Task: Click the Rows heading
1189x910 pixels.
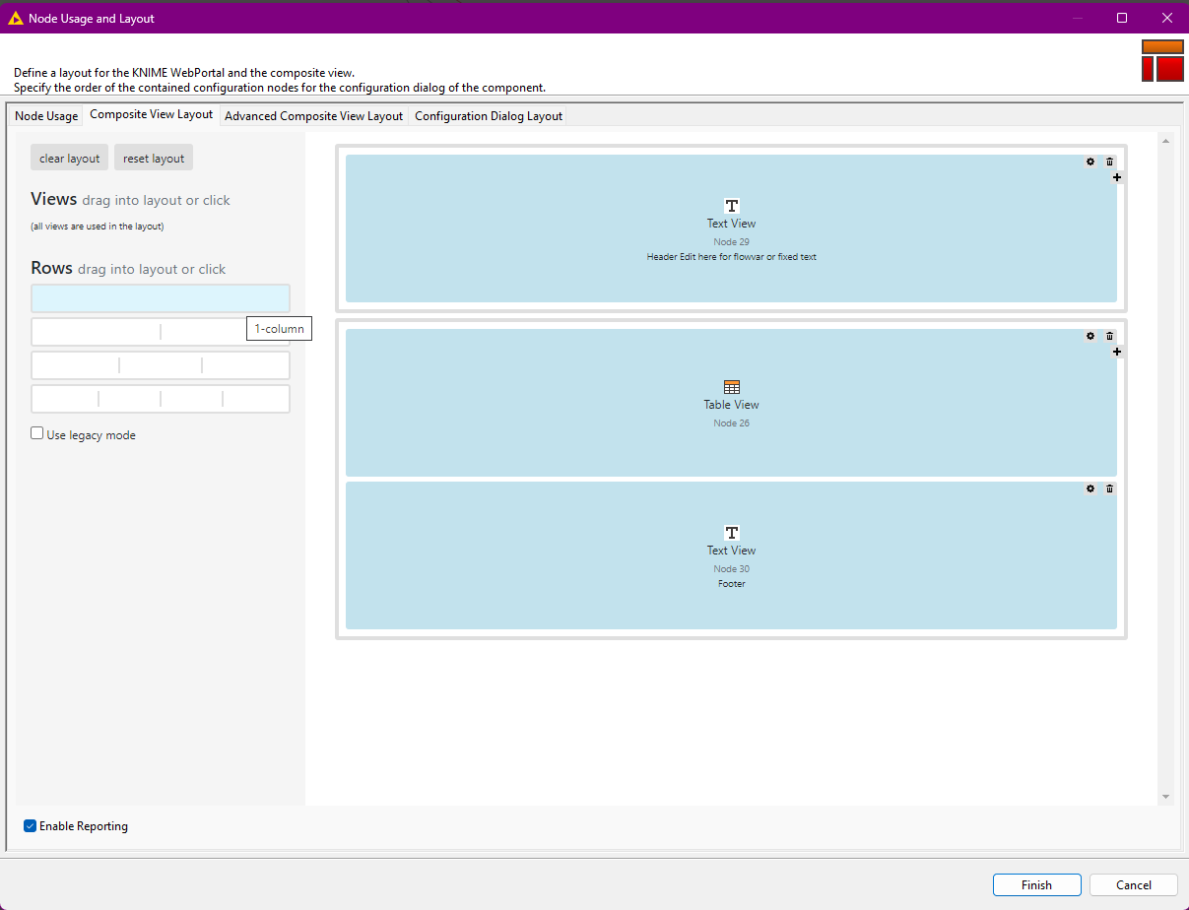Action: [51, 268]
